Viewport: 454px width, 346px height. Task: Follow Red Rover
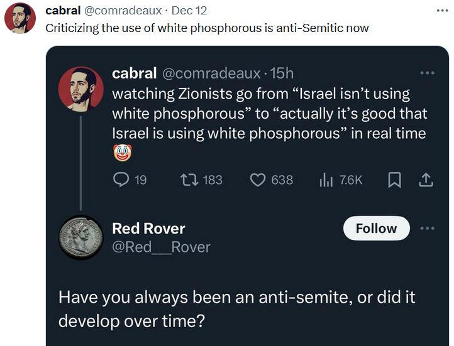376,229
